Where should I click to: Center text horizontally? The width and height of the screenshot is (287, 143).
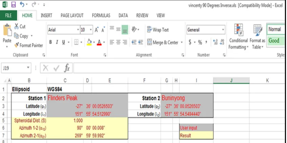pos(118,42)
